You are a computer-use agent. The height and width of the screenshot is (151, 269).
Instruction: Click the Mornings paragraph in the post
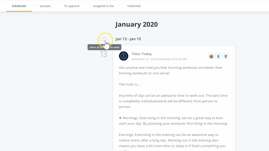coord(173,121)
